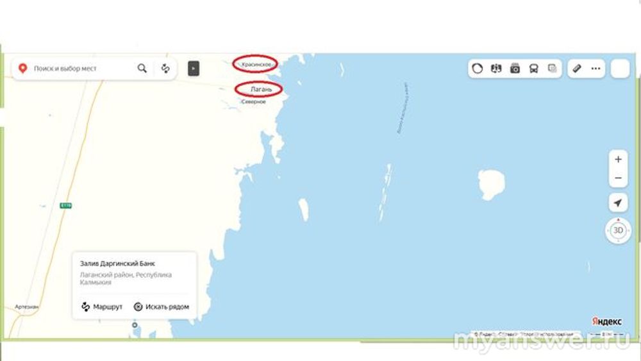Image resolution: width=641 pixels, height=361 pixels.
Task: Click the blank profile button
Action: [620, 68]
